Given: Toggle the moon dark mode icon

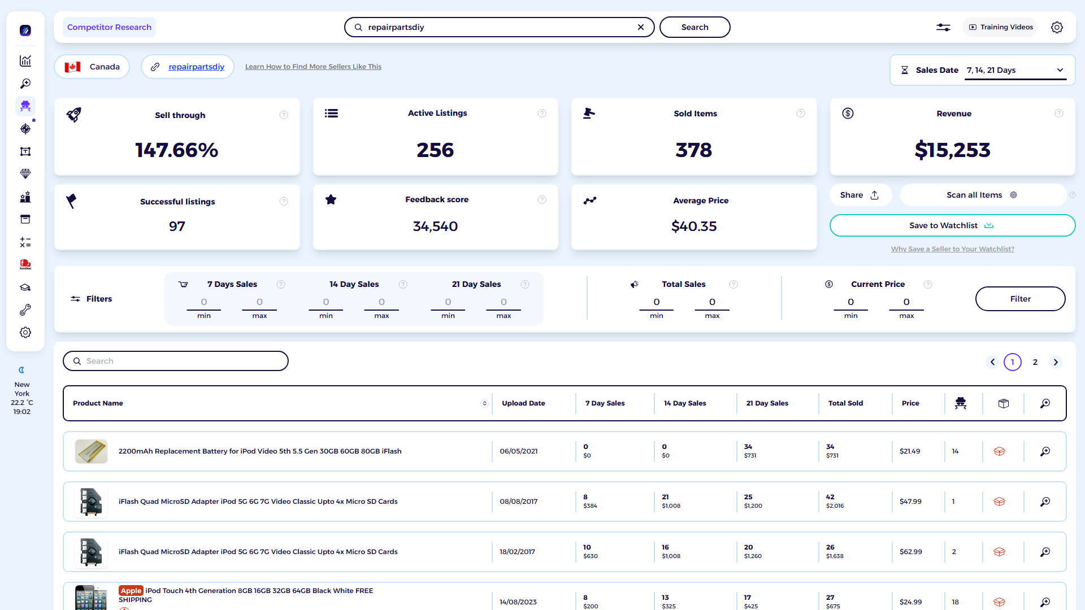Looking at the screenshot, I should coord(21,370).
